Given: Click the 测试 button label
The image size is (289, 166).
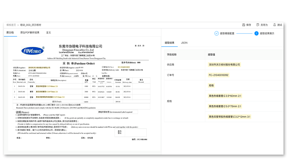Looking at the screenshot, I should point(280,25).
